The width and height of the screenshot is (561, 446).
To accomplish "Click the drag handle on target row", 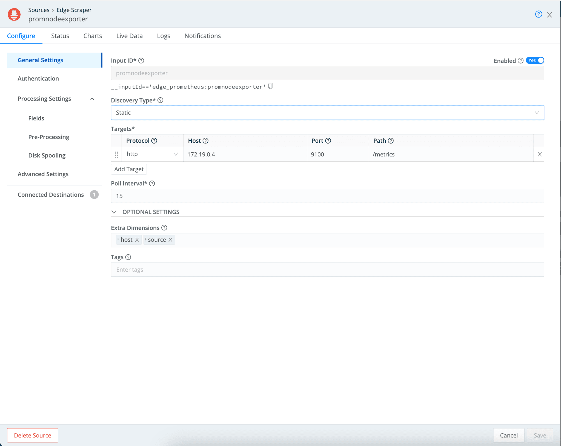I will 116,155.
